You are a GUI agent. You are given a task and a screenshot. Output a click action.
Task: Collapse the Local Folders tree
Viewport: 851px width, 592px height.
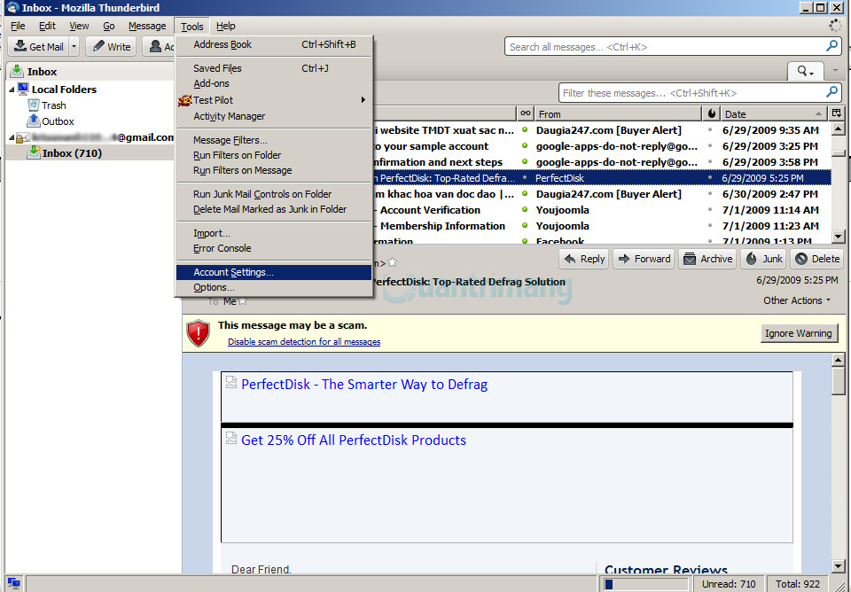click(x=12, y=90)
